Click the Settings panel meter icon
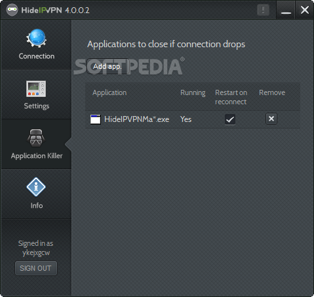This screenshot has height=297, width=314. (x=36, y=89)
